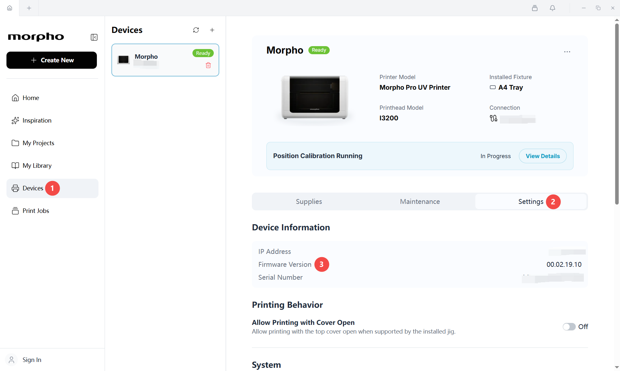Open Print Jobs section
The width and height of the screenshot is (620, 371).
pyautogui.click(x=52, y=211)
